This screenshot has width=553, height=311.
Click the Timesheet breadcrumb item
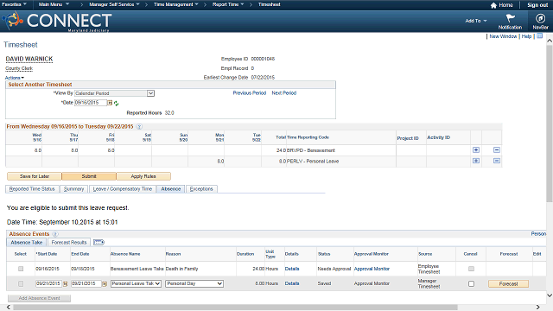[x=269, y=4]
